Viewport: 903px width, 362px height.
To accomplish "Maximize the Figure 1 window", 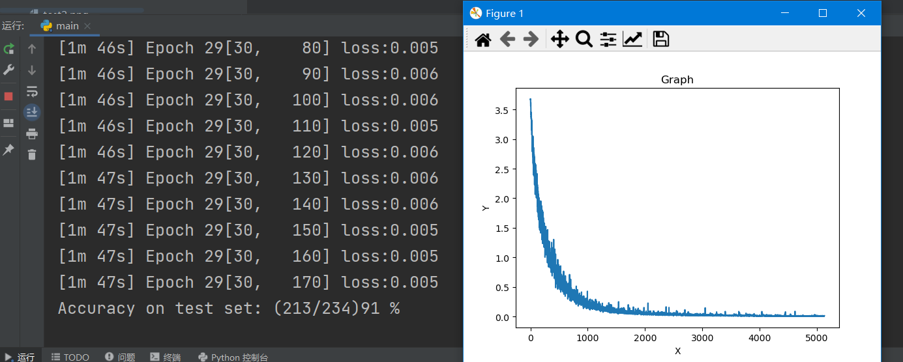I will [823, 13].
